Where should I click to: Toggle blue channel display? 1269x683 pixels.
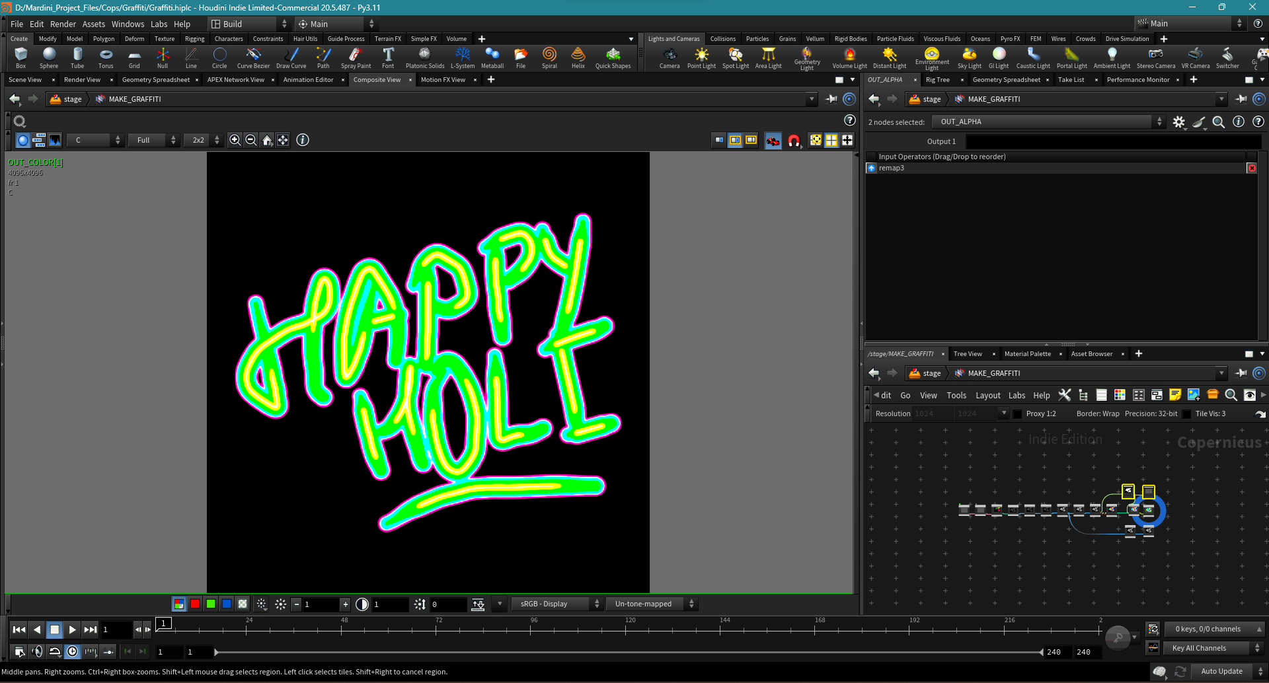pyautogui.click(x=227, y=604)
